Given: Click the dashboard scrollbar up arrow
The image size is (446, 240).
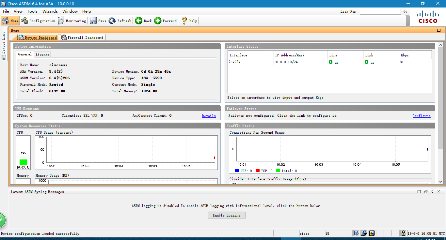Looking at the screenshot, I should (x=440, y=45).
